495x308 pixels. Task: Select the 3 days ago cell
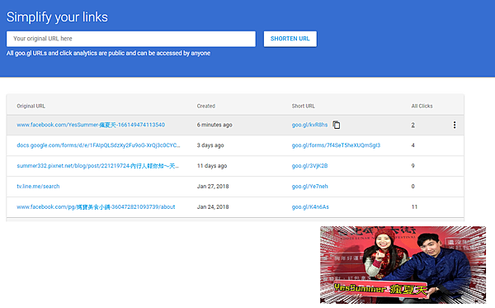coord(210,145)
